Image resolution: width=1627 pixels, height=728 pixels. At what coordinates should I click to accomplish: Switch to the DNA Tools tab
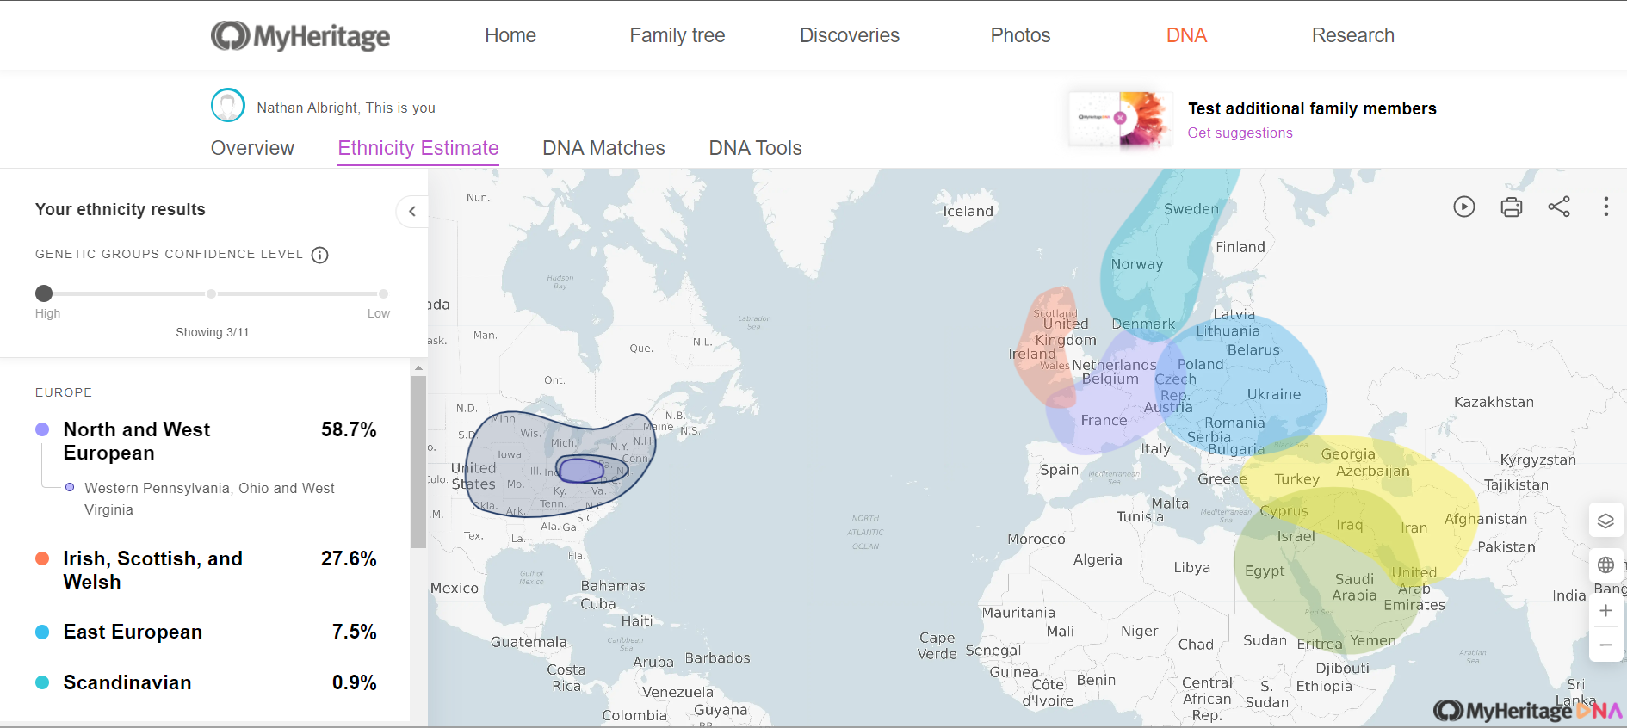(755, 148)
